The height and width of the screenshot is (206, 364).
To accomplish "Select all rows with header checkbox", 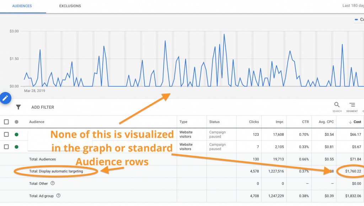I will tap(6, 122).
